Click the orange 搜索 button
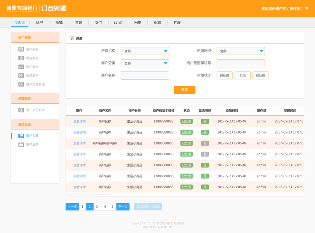 point(184,90)
